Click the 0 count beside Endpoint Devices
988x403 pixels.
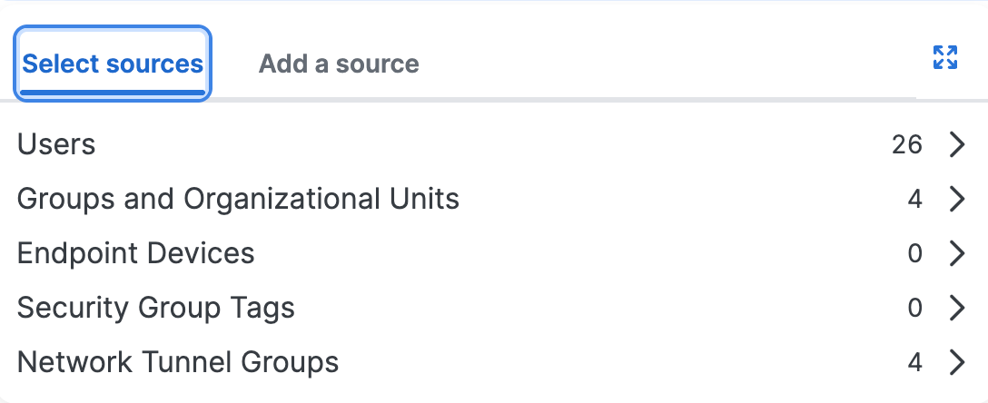click(914, 253)
